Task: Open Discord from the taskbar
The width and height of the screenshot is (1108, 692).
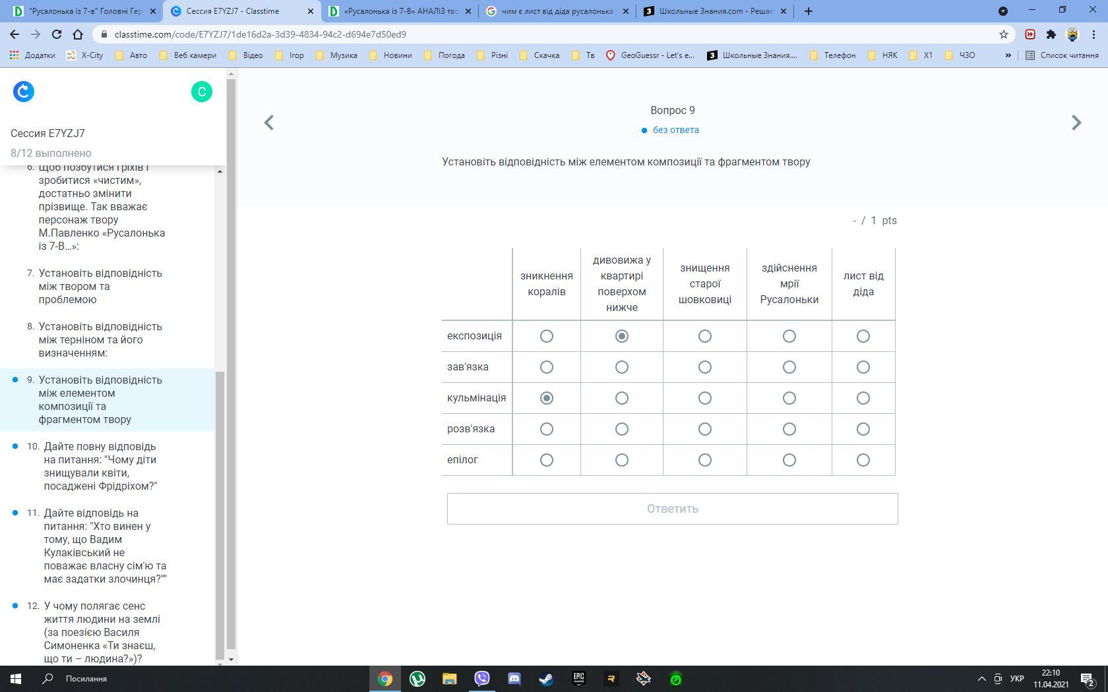Action: click(514, 679)
